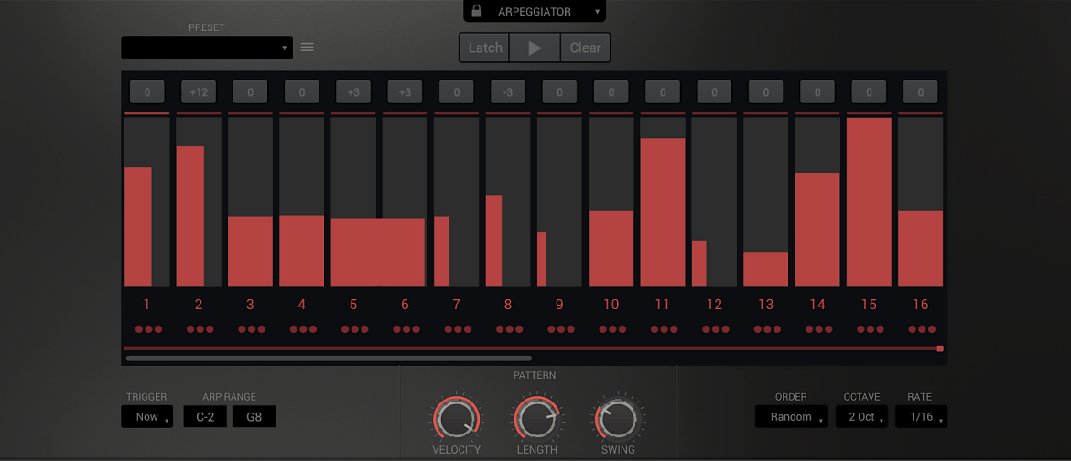Click the three dots icon under step 8

[x=510, y=329]
